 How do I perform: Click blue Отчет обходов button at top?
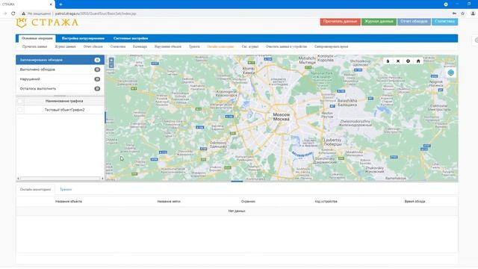(x=414, y=22)
